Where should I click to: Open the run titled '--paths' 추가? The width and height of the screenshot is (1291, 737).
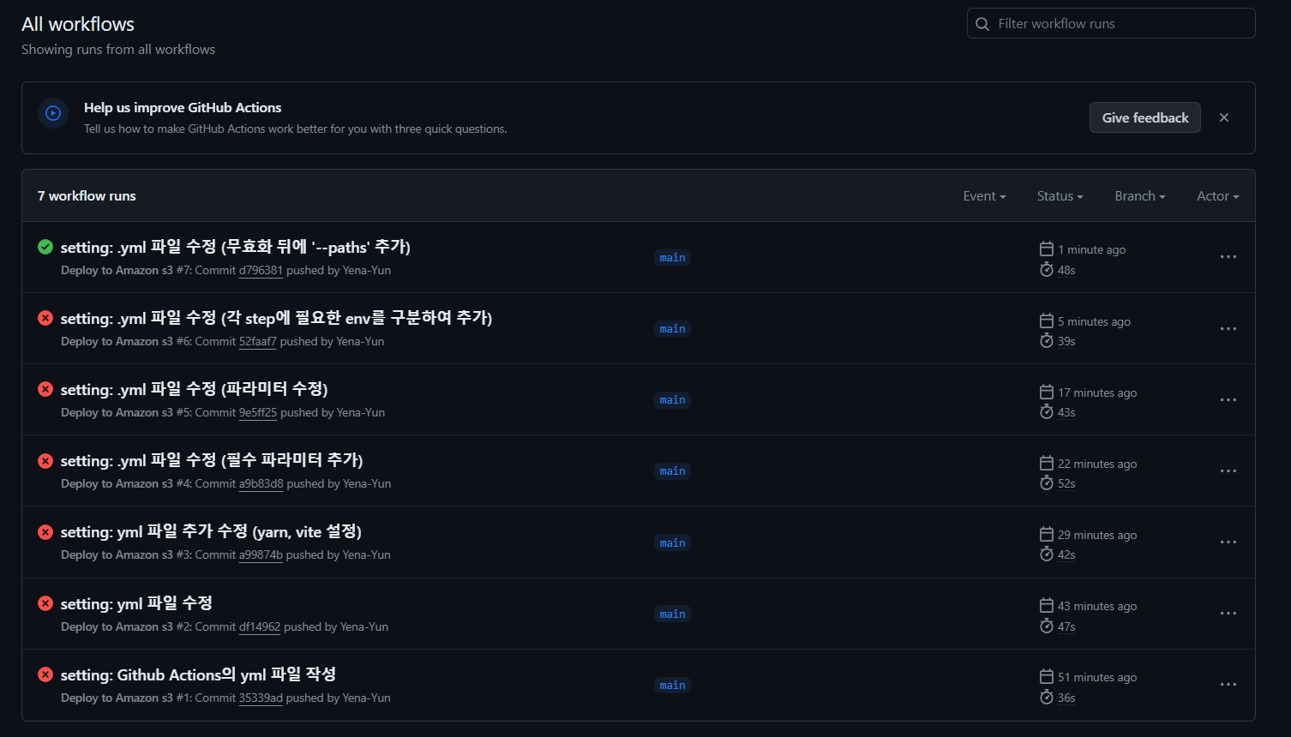point(236,247)
